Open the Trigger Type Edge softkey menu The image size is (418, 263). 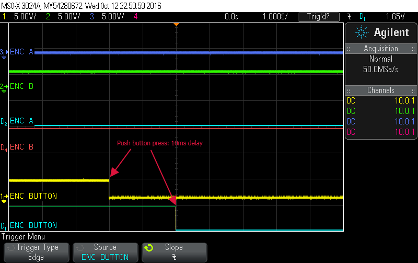pyautogui.click(x=37, y=252)
